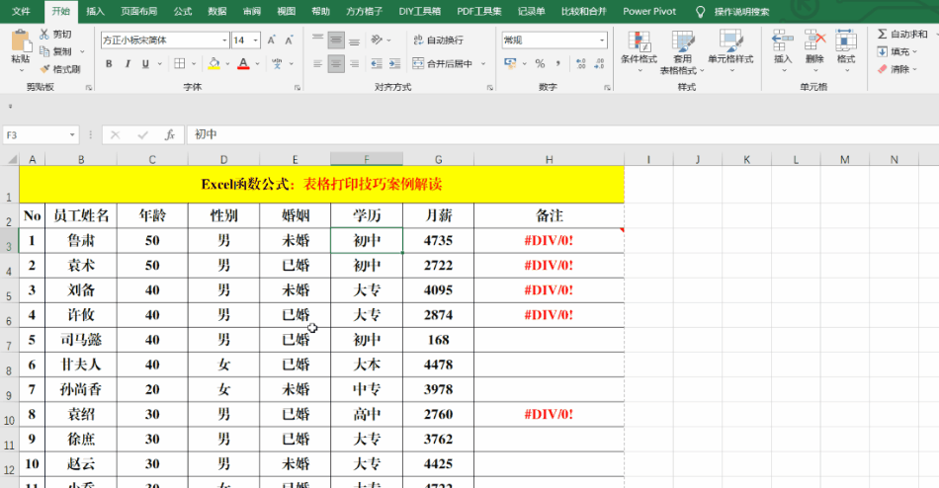
Task: Apply comma style format
Action: pos(558,63)
